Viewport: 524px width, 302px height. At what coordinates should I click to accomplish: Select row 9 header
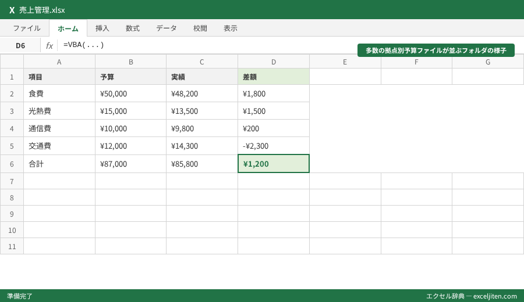(x=12, y=213)
